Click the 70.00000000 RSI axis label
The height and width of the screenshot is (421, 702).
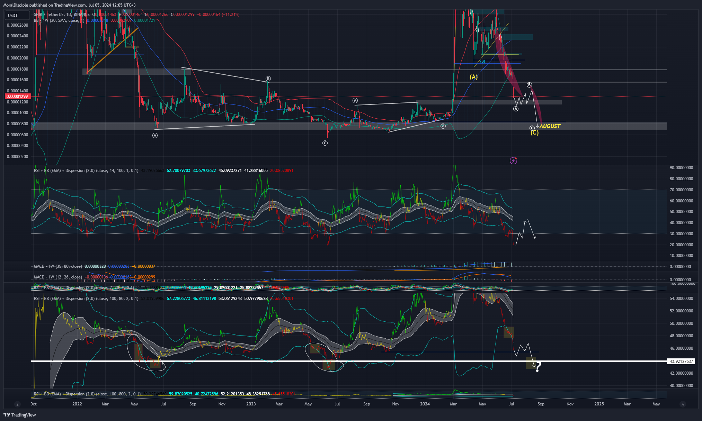pos(681,190)
